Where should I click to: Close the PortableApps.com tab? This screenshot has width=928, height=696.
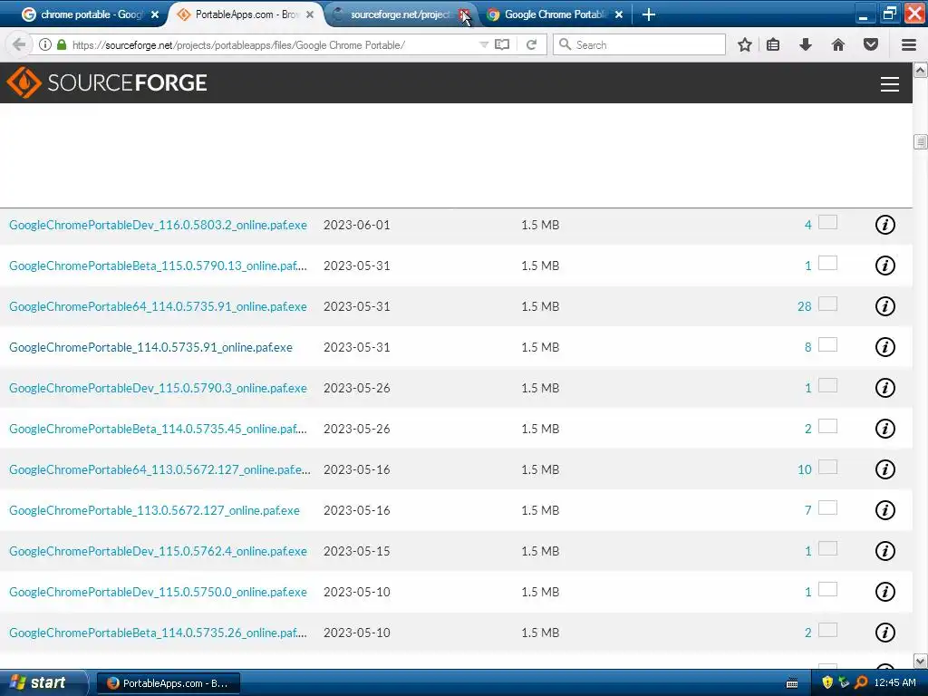(x=310, y=14)
